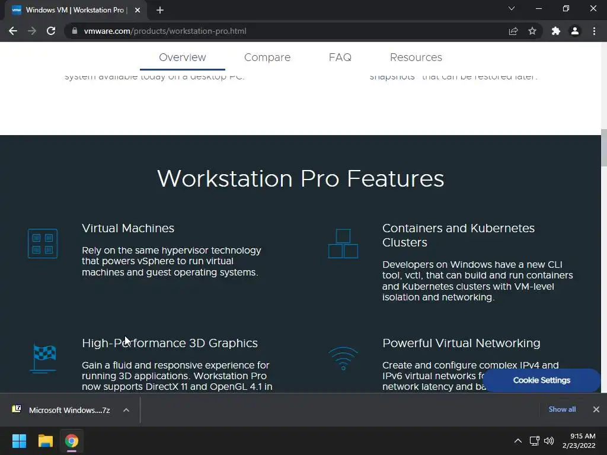Click the Workstation Pro Features title
The image size is (607, 455).
pyautogui.click(x=301, y=178)
